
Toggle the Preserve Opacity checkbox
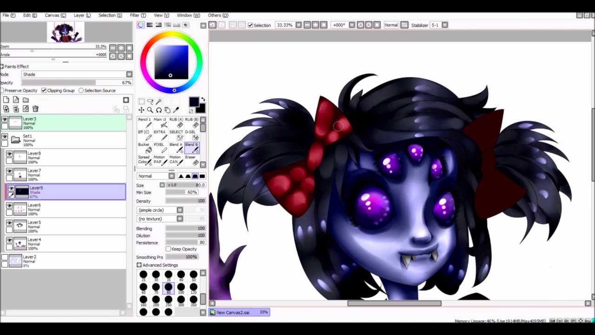click(x=2, y=90)
